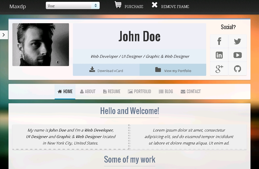The height and width of the screenshot is (169, 259).
Task: Click the Maxdp logo link
Action: [x=18, y=6]
